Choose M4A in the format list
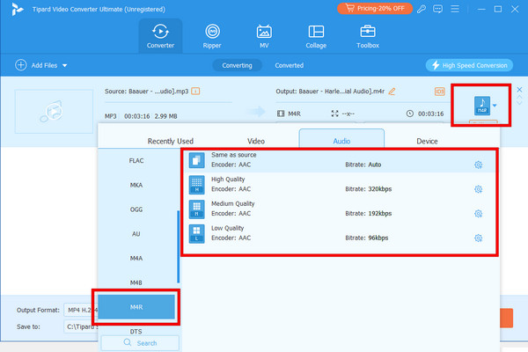This screenshot has height=352, width=528. coord(136,259)
